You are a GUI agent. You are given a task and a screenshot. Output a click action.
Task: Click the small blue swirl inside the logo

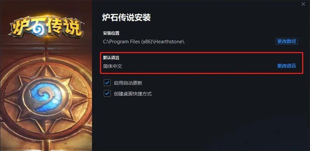[39, 30]
